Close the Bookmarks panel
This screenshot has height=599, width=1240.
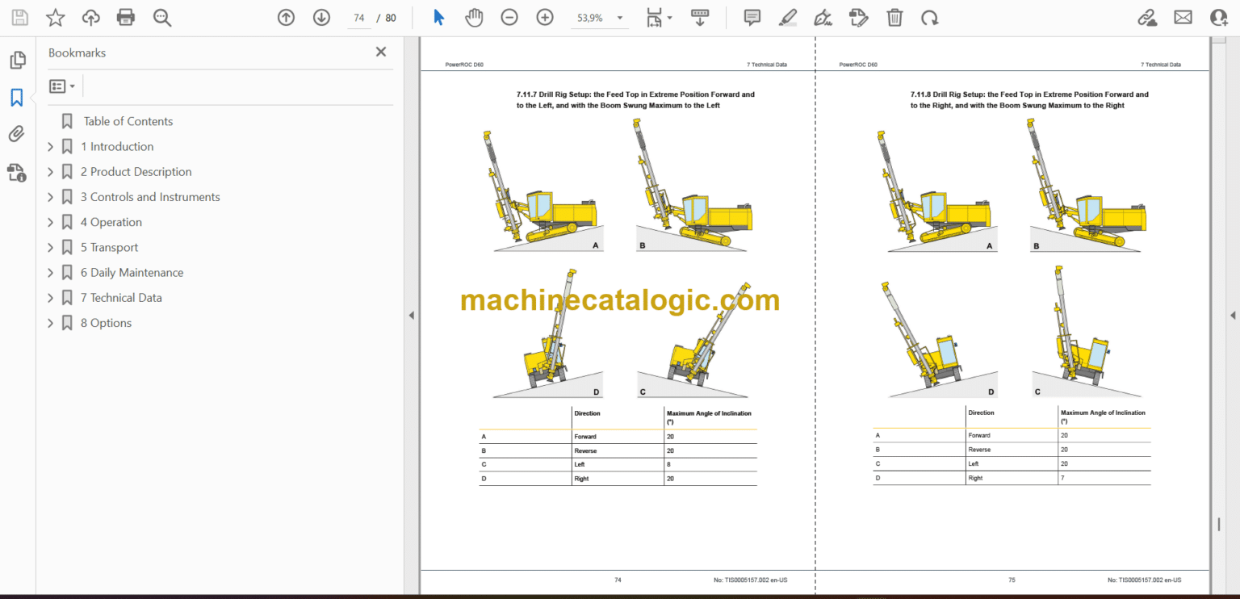click(381, 52)
